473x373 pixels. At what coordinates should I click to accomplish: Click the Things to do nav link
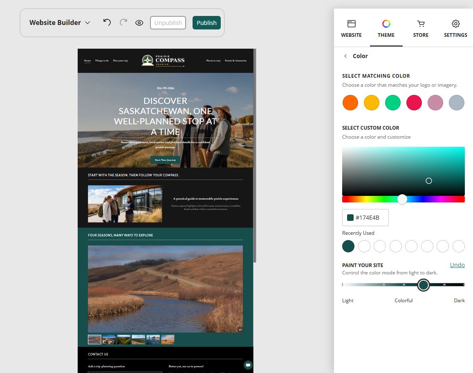pyautogui.click(x=102, y=61)
